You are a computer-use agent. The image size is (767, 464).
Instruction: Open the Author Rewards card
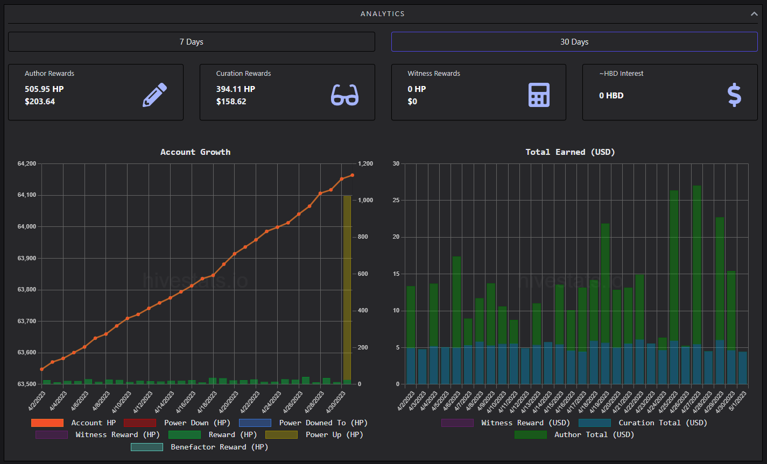(96, 92)
